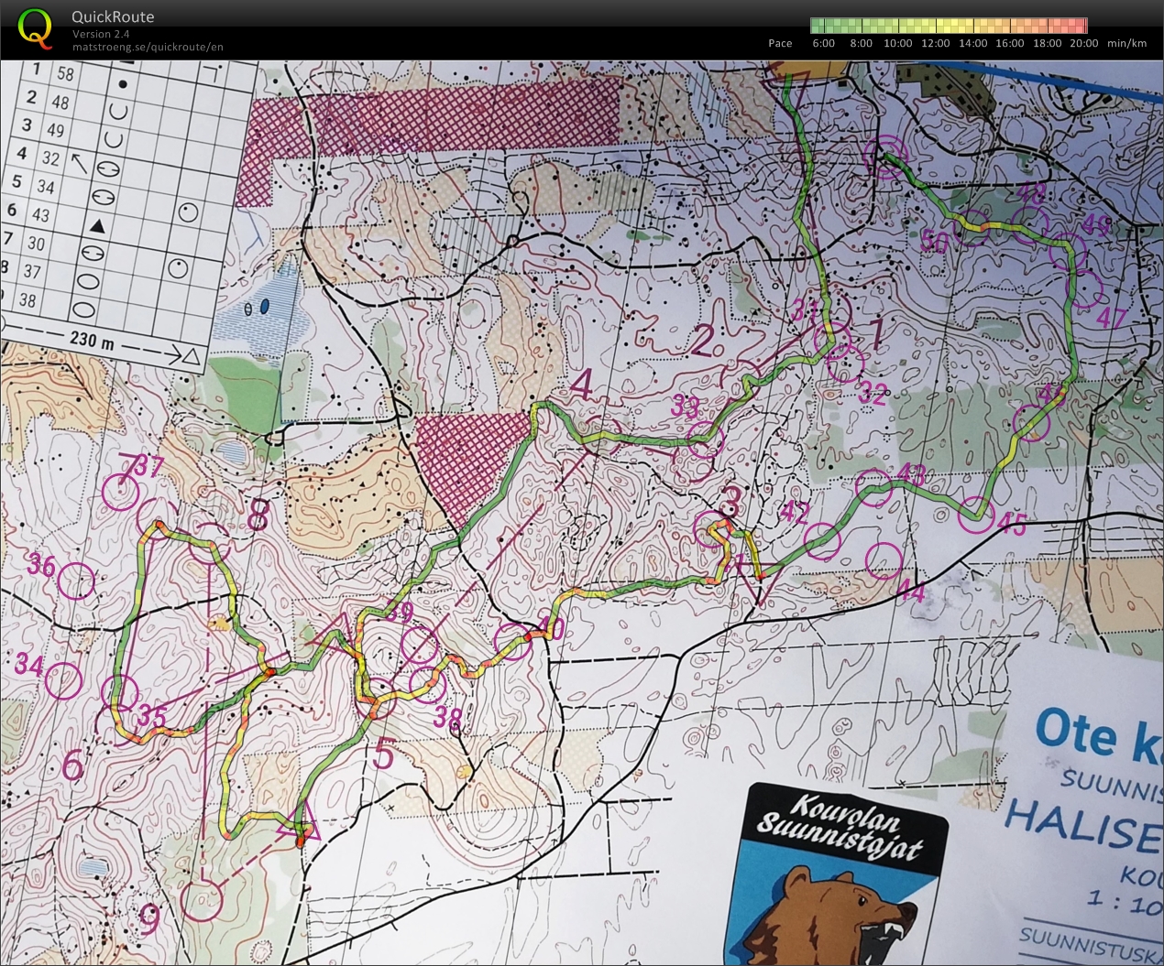Select the "18:00" pace value
The width and height of the screenshot is (1164, 966).
tap(1047, 43)
